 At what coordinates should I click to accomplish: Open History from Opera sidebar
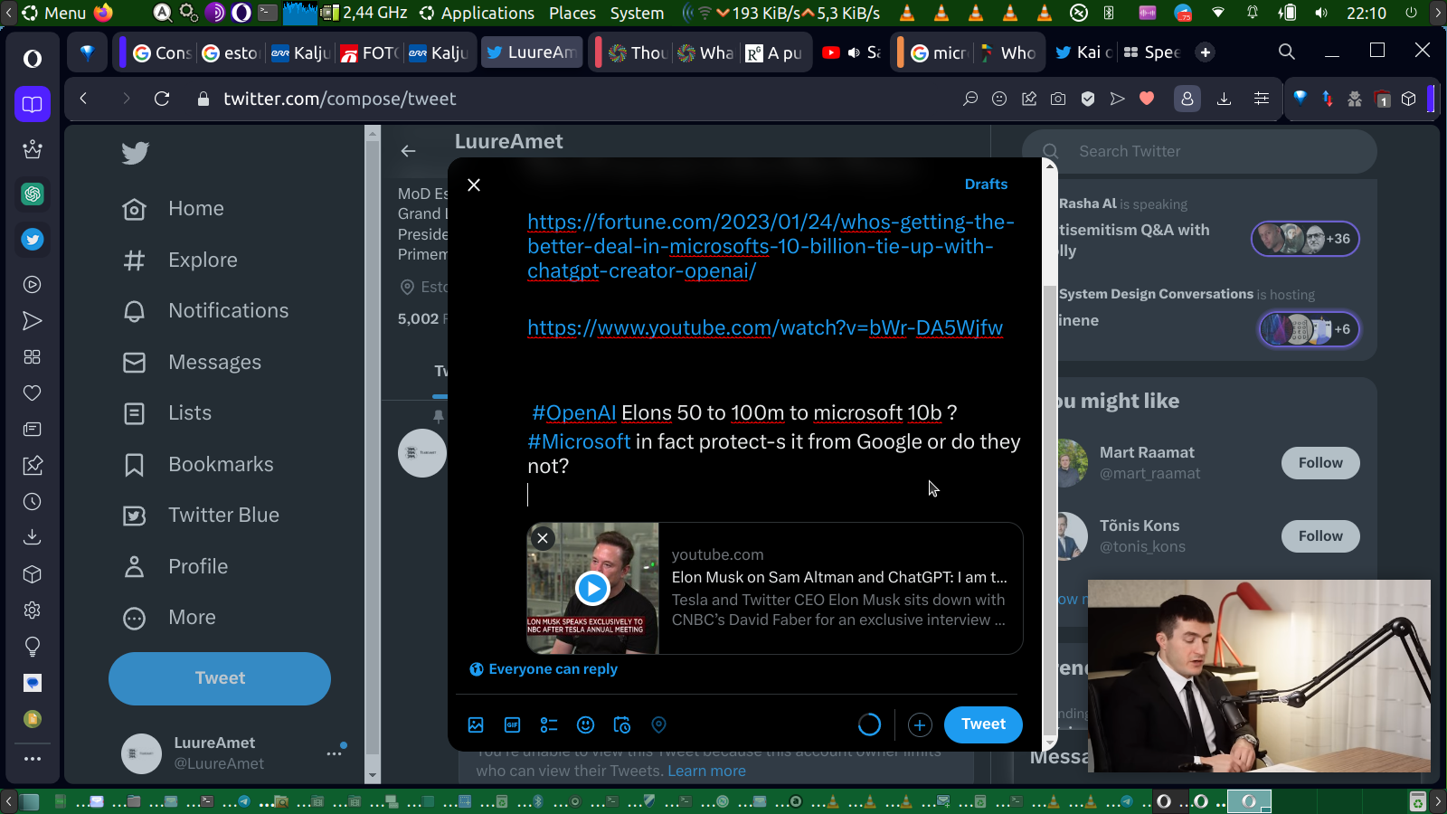33,502
